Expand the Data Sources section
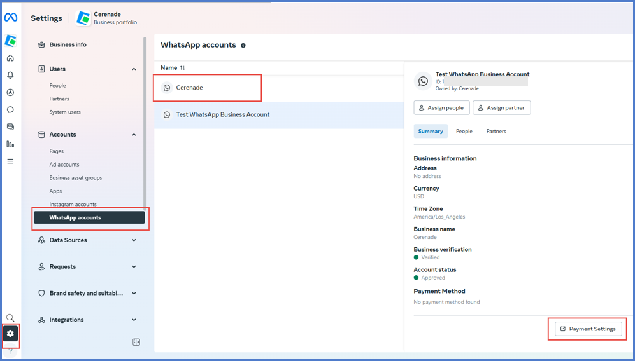Viewport: 635px width, 361px height. pos(134,240)
